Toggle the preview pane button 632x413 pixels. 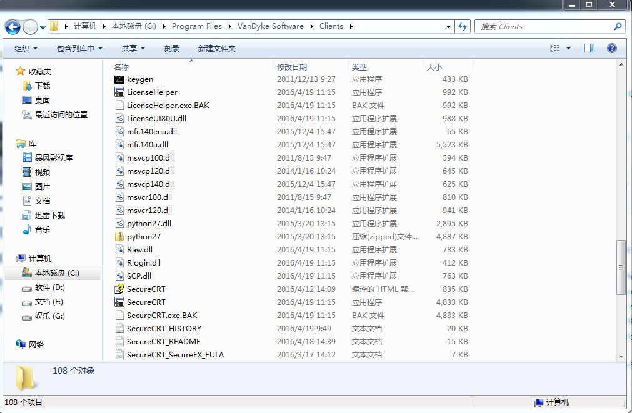(589, 48)
